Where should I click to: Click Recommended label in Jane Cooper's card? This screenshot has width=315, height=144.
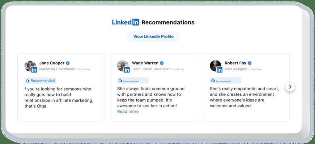click(43, 80)
